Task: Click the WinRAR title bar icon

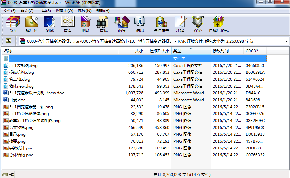Action: tap(4, 3)
